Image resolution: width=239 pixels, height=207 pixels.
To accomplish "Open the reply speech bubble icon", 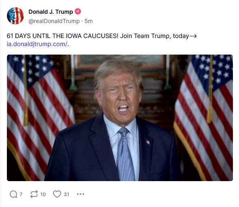I will 13,194.
